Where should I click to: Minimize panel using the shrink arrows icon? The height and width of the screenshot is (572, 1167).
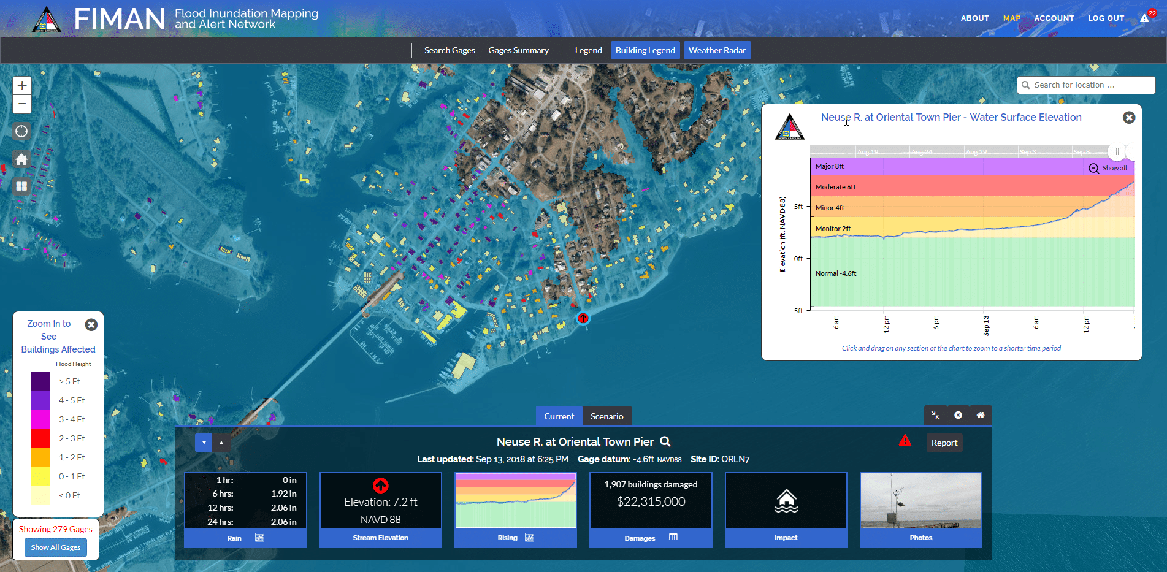pos(936,415)
